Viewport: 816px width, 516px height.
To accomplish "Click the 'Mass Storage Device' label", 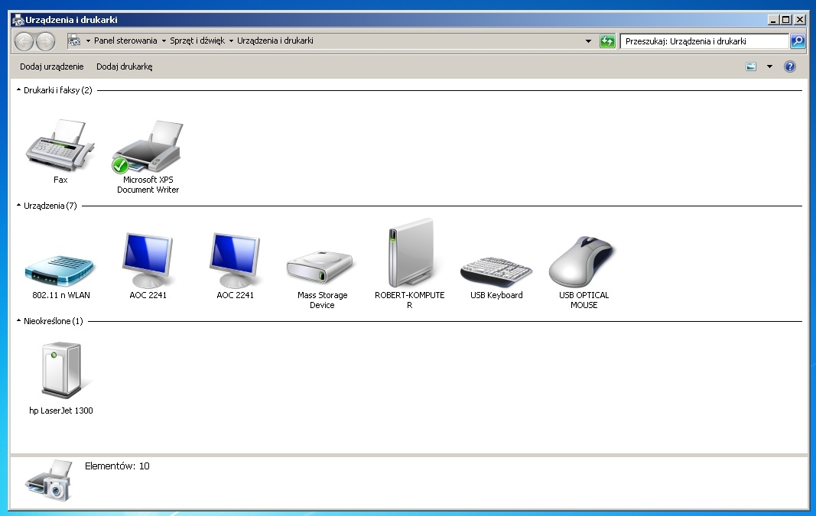I will 322,300.
